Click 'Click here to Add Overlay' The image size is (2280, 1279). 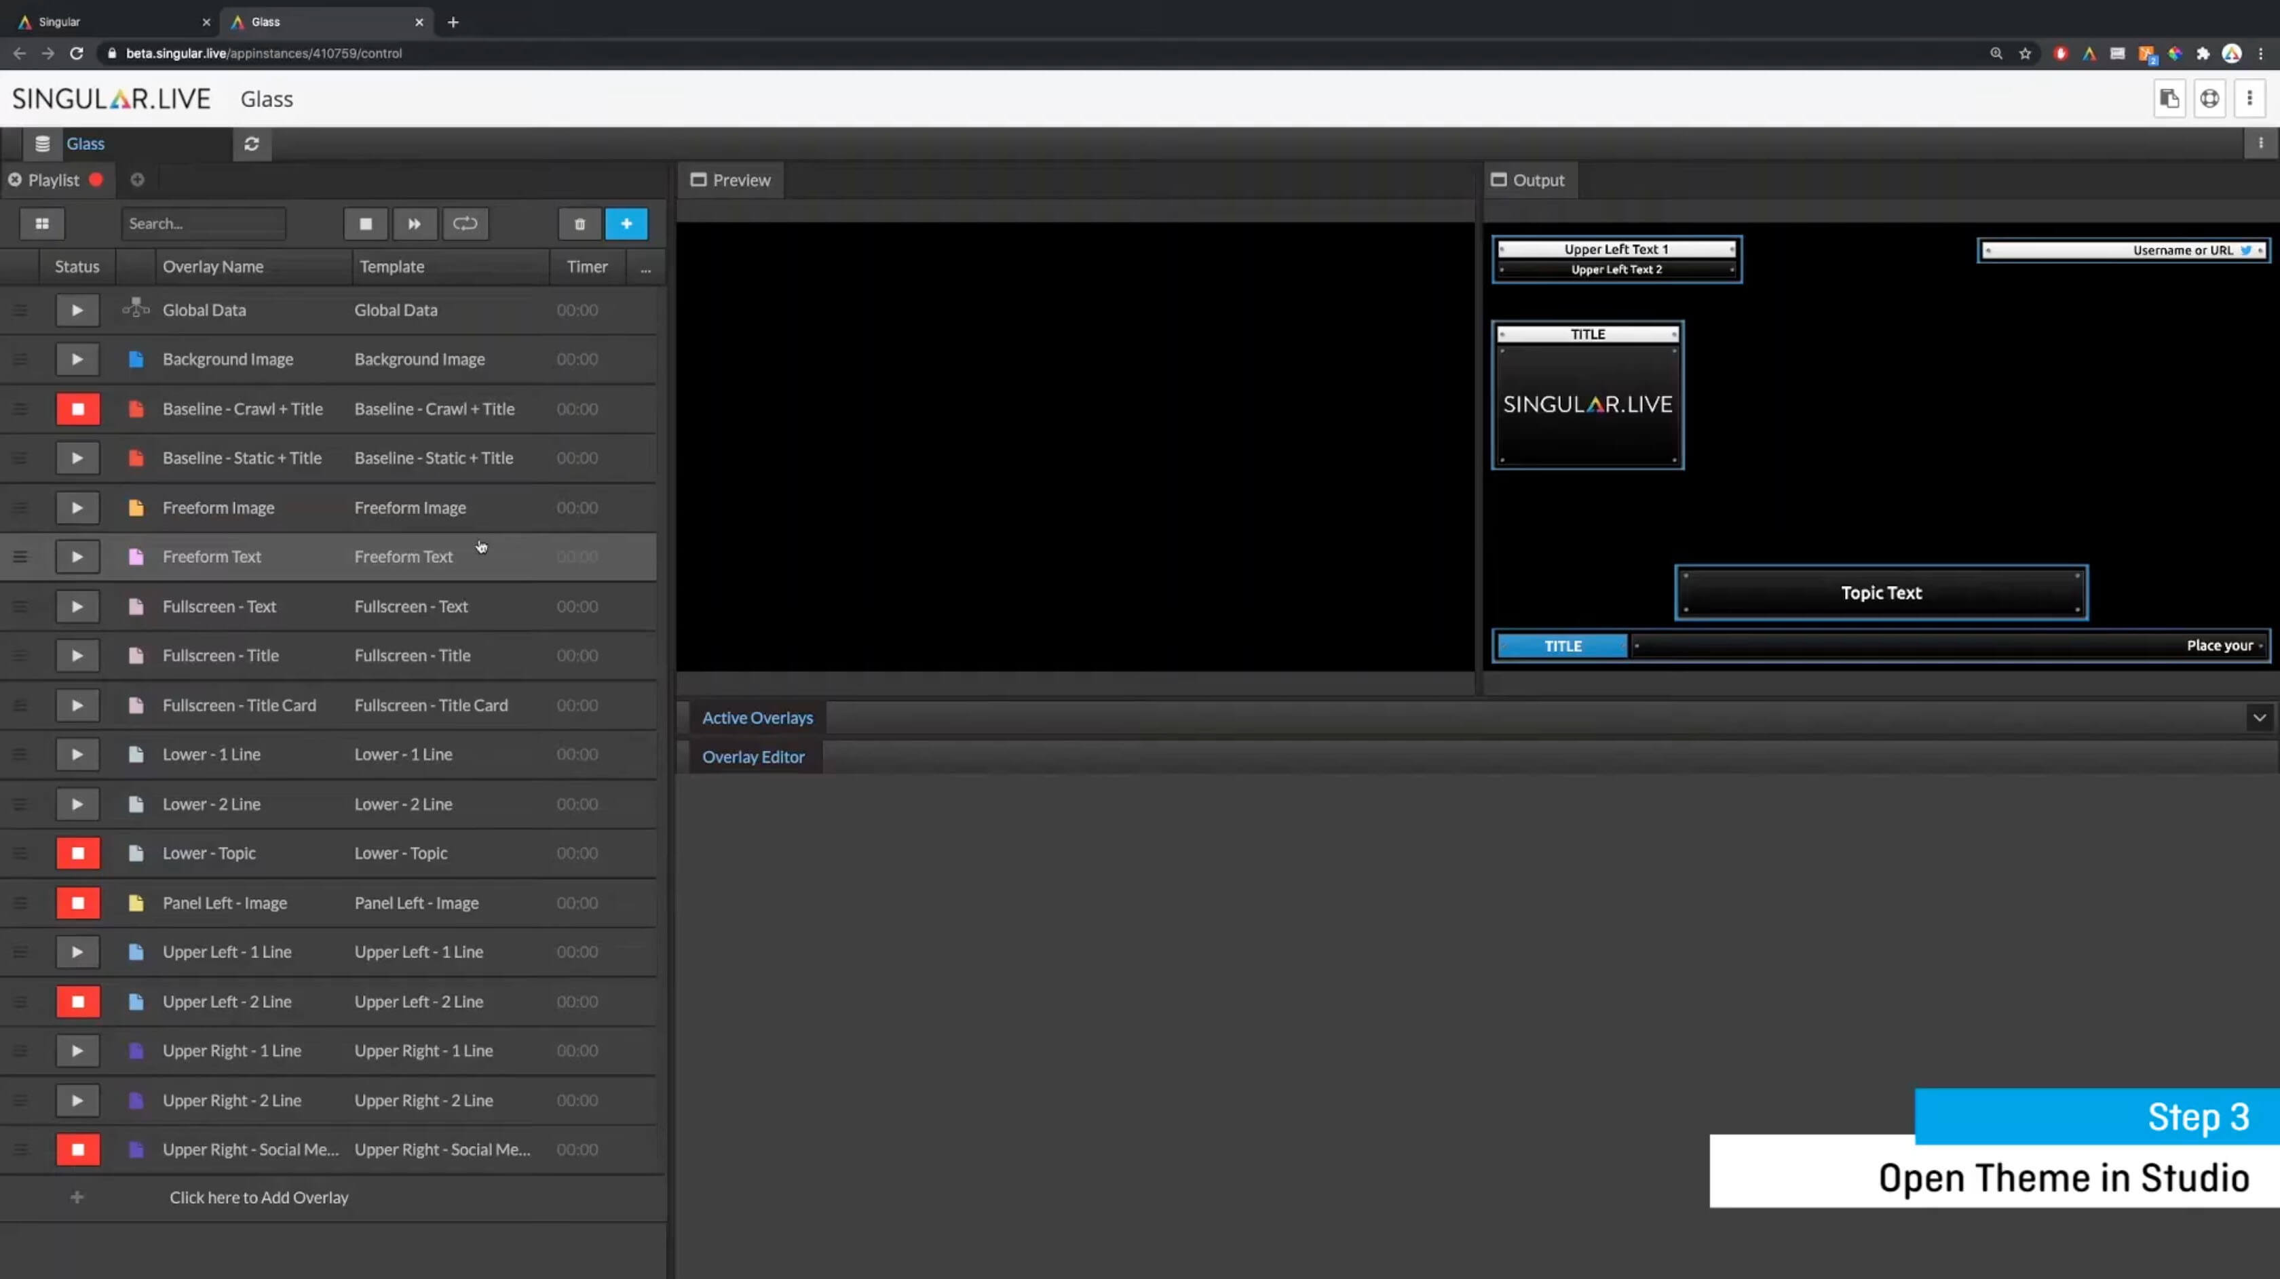[259, 1198]
